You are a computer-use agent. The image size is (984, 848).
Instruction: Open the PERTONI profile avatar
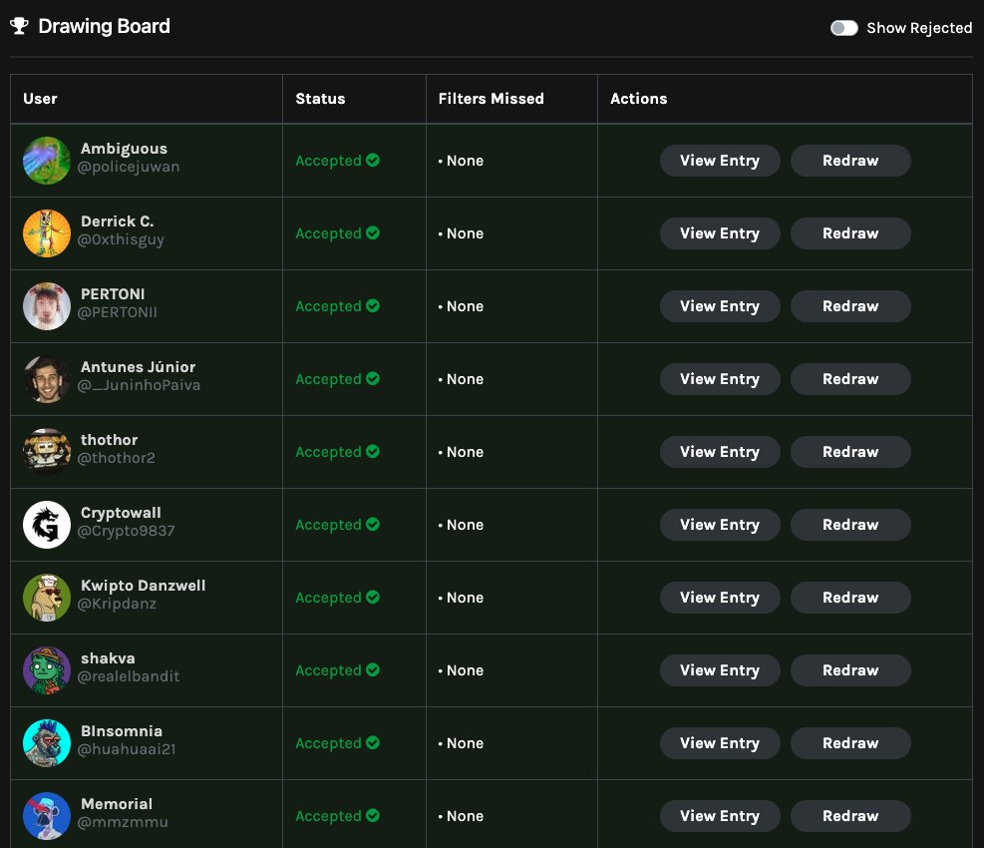[x=47, y=306]
